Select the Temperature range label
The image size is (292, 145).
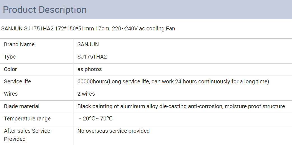tap(27, 119)
